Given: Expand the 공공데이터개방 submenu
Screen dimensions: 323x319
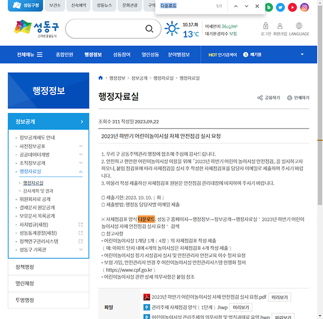Looking at the screenshot, I should click(x=81, y=155).
